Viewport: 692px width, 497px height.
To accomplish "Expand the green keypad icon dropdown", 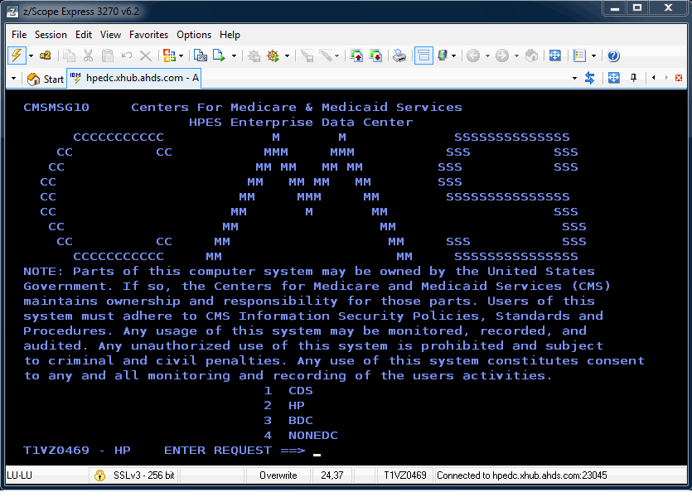I will [x=453, y=56].
